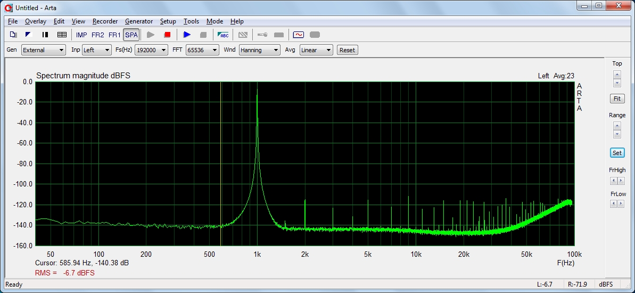Open the Fs(Hz) 192000 sample rate dropdown
Viewport: 635px width, 293px height.
click(x=152, y=50)
